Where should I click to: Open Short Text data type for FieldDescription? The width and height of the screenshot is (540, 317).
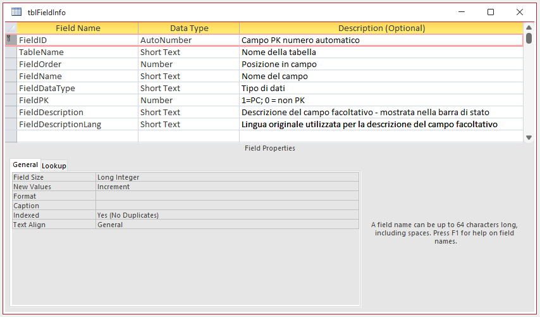189,113
